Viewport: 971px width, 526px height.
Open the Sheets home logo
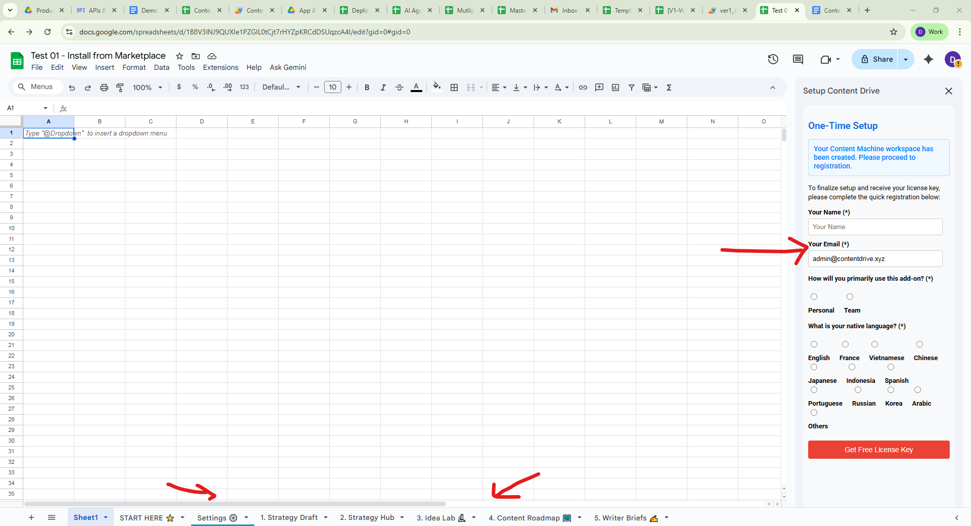(x=17, y=61)
